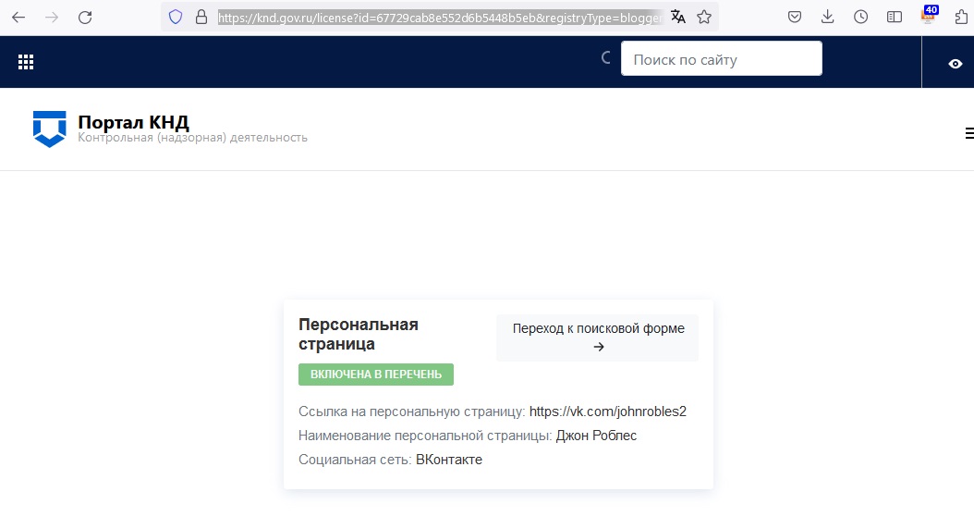
Task: Bookmark this page with the star
Action: (x=704, y=17)
